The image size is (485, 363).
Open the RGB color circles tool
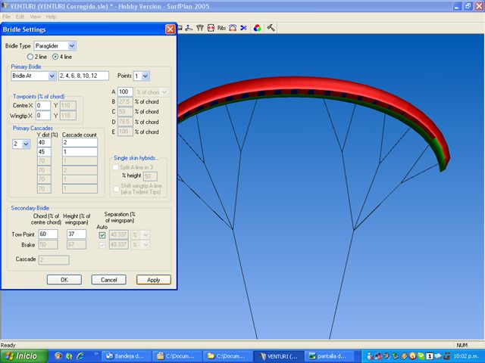pyautogui.click(x=257, y=28)
